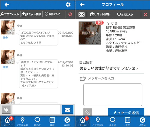Send chat message with envelope button
The width and height of the screenshot is (150, 127).
pyautogui.click(x=67, y=110)
